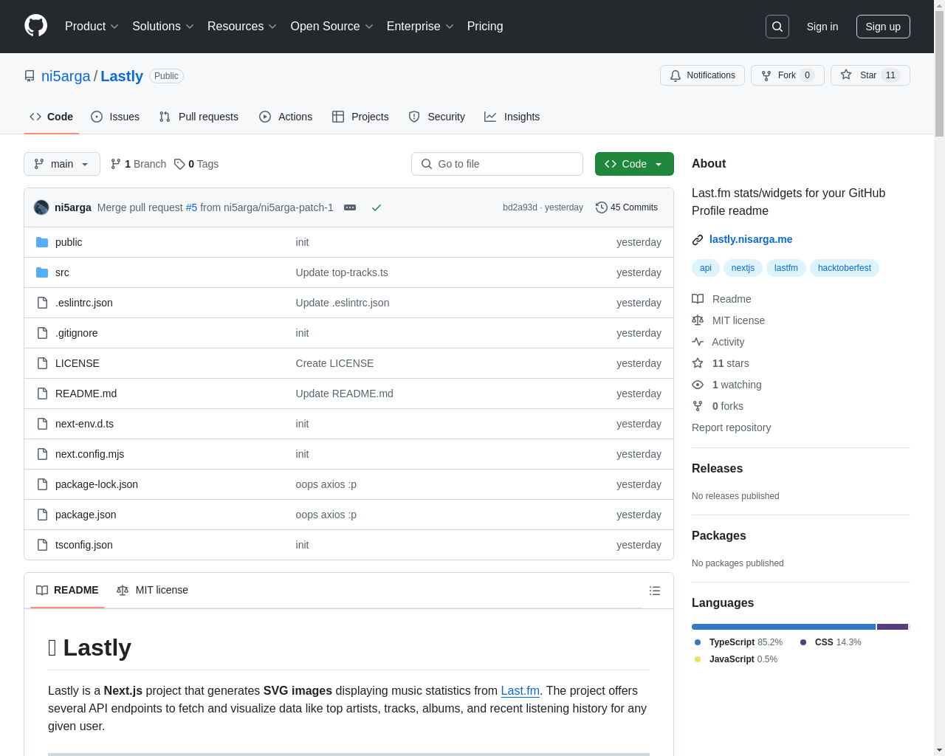Select the README tab
Image resolution: width=945 pixels, height=756 pixels.
[x=67, y=591]
